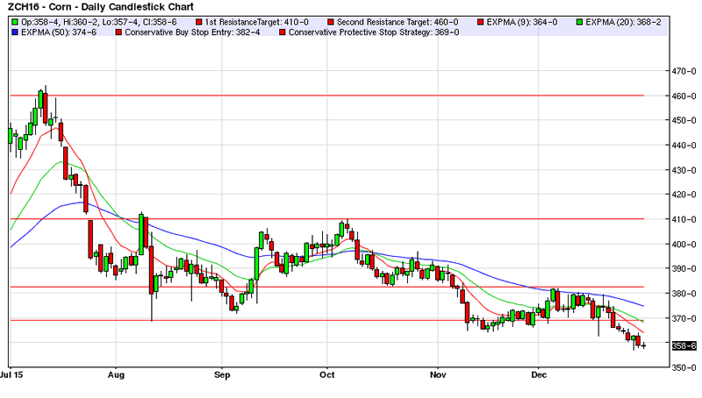Select the blue EXPMA (50) legend marker

pos(13,32)
